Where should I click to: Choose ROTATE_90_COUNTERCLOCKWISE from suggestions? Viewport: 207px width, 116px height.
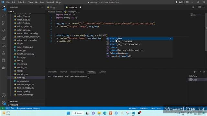140,44
